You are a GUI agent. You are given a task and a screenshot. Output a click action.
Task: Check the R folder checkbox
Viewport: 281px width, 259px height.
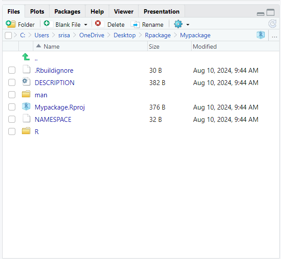12,131
